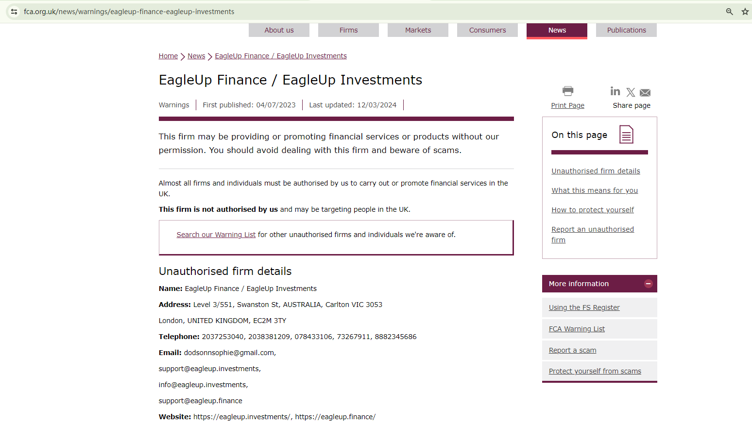The image size is (752, 426).
Task: Open site information icon in address bar
Action: 14,12
